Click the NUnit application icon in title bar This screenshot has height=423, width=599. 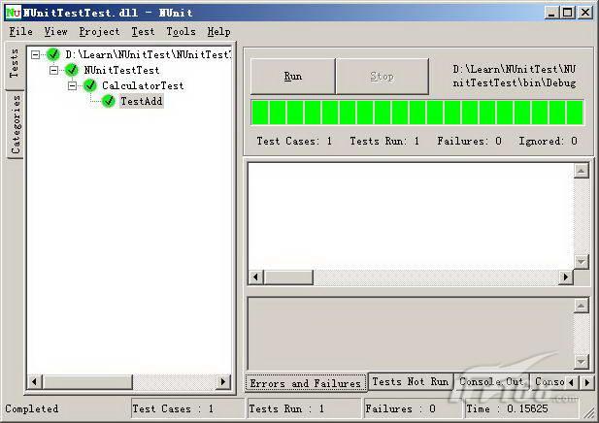[x=14, y=13]
